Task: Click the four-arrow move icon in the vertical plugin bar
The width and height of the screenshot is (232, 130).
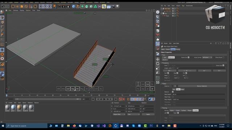Action: tap(158, 59)
